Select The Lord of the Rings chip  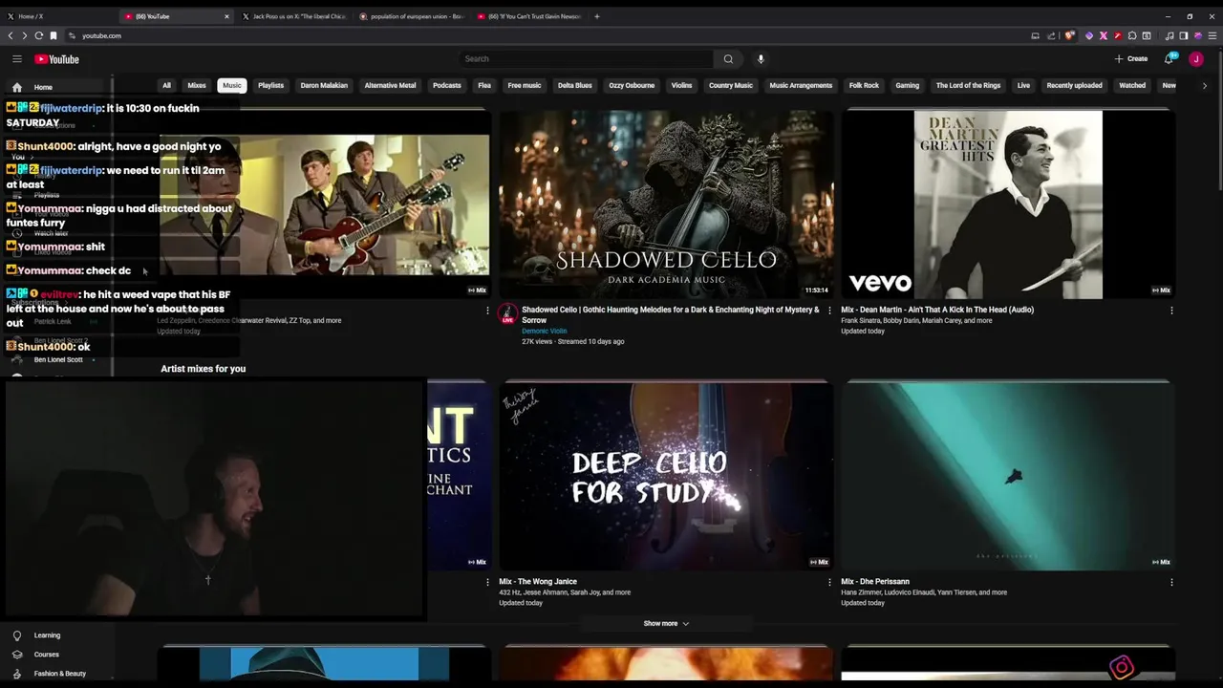968,85
